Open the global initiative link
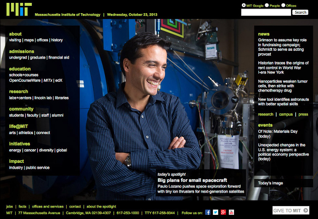 click(62, 150)
